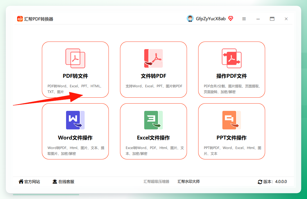
Task: Open the 汇帮水印大师 link
Action: pyautogui.click(x=189, y=181)
